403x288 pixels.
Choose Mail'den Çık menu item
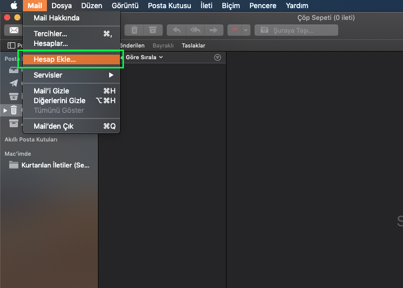(71, 126)
